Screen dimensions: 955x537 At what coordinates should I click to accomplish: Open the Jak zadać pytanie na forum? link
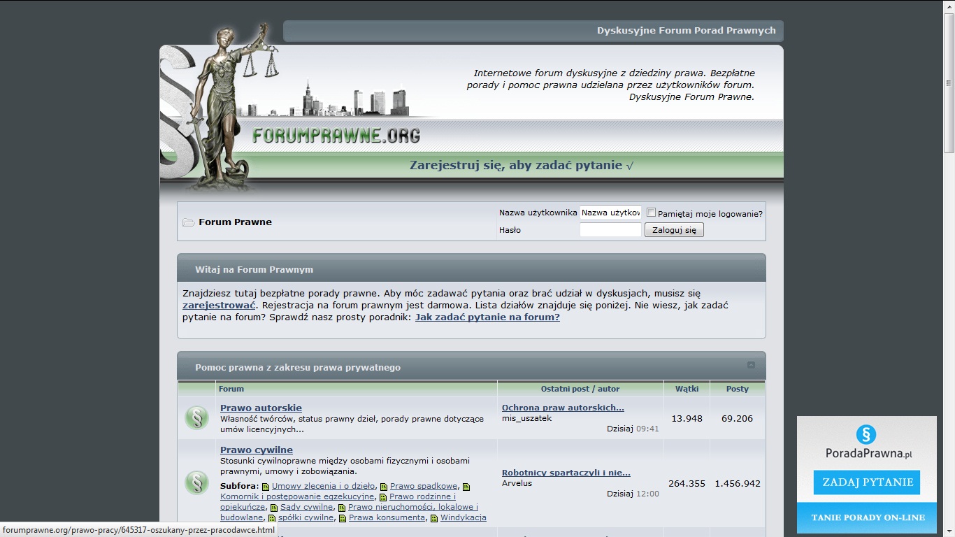[487, 317]
